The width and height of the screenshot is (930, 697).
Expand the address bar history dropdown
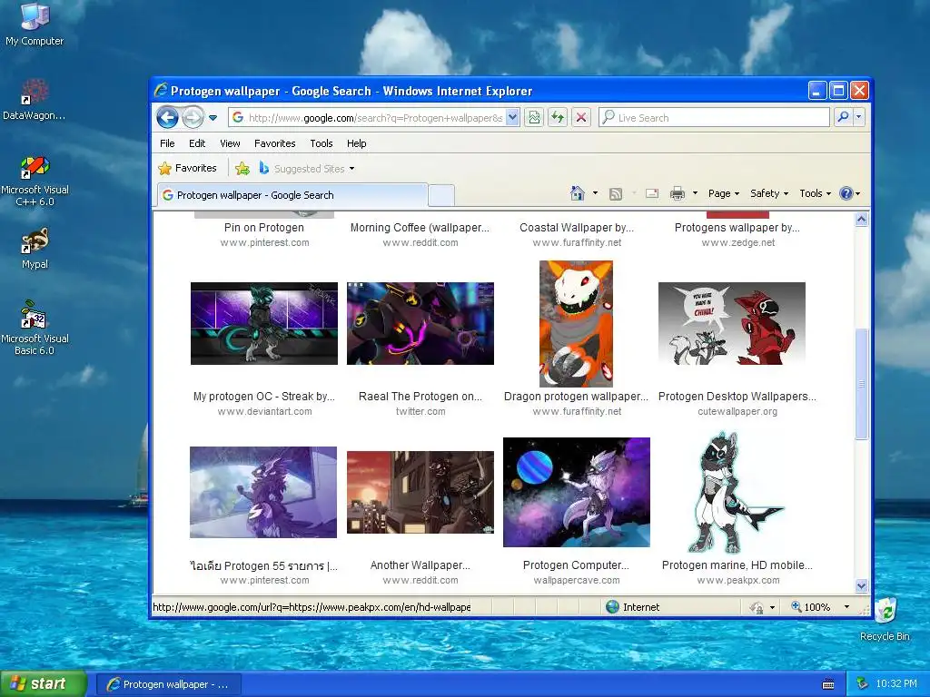click(513, 118)
